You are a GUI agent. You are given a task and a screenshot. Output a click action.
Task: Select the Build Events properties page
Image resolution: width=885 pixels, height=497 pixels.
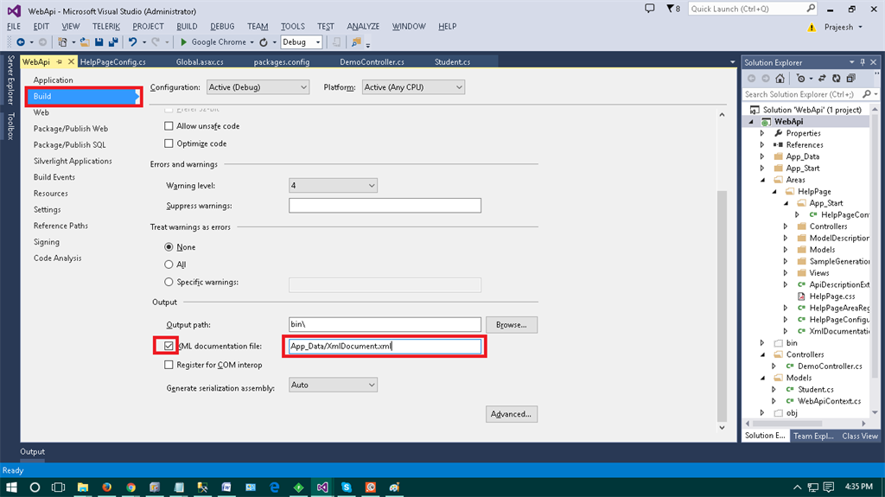(x=54, y=177)
